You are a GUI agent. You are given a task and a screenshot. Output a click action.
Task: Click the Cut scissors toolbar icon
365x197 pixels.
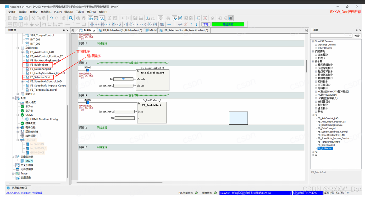click(x=33, y=18)
